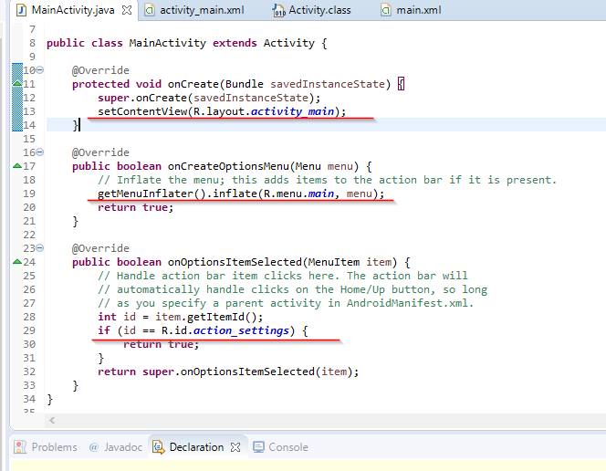Screen dimensions: 606x471
Task: Collapse the onCreateOptionsMenu method at line 16
Action: [40, 152]
